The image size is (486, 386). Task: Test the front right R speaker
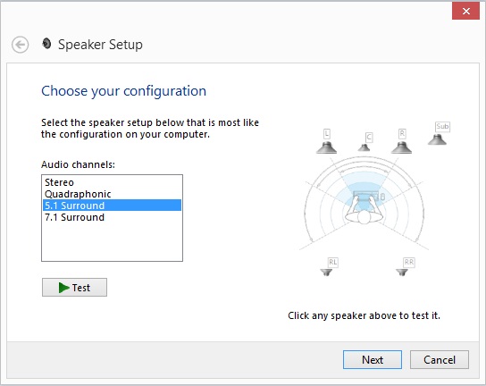[x=401, y=147]
